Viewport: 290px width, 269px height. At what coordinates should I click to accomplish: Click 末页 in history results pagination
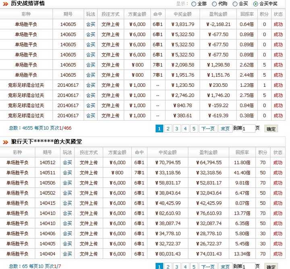click(x=225, y=129)
